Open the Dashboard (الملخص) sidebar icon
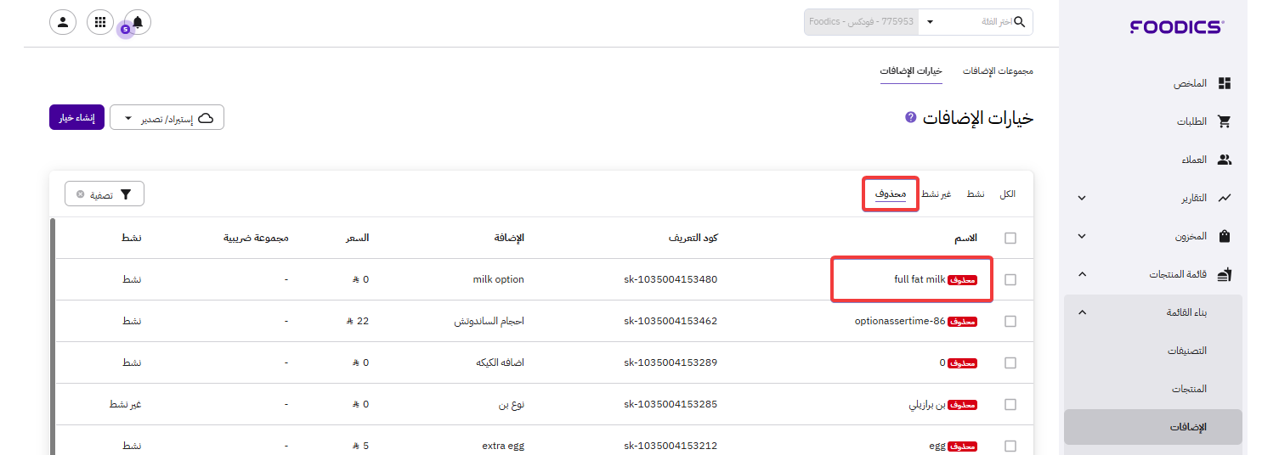The image size is (1262, 455). click(1225, 84)
